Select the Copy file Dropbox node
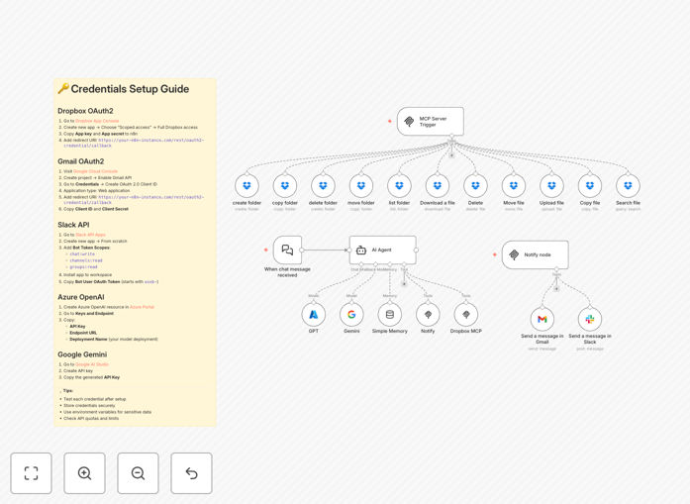 590,186
